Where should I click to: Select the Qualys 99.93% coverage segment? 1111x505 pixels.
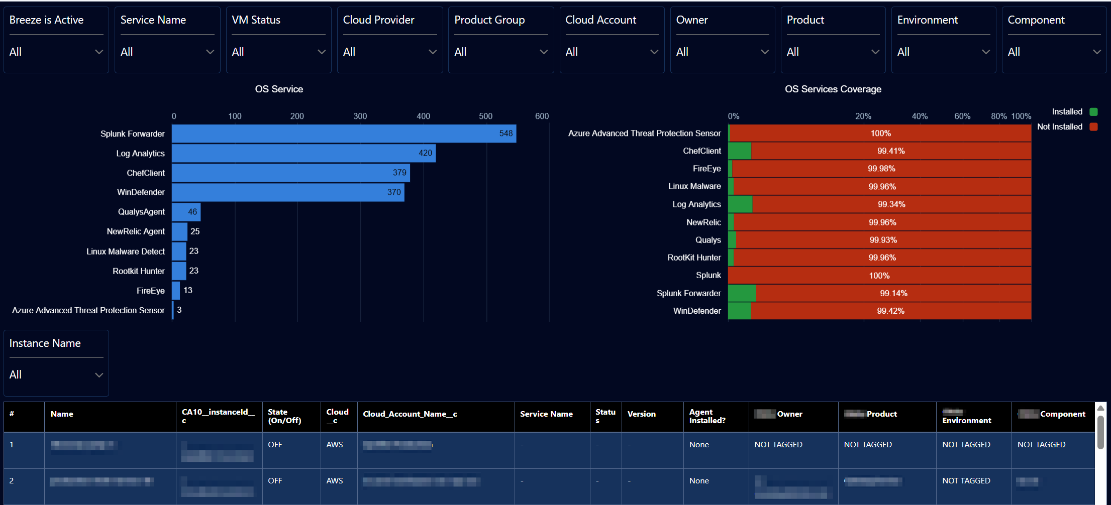point(883,240)
